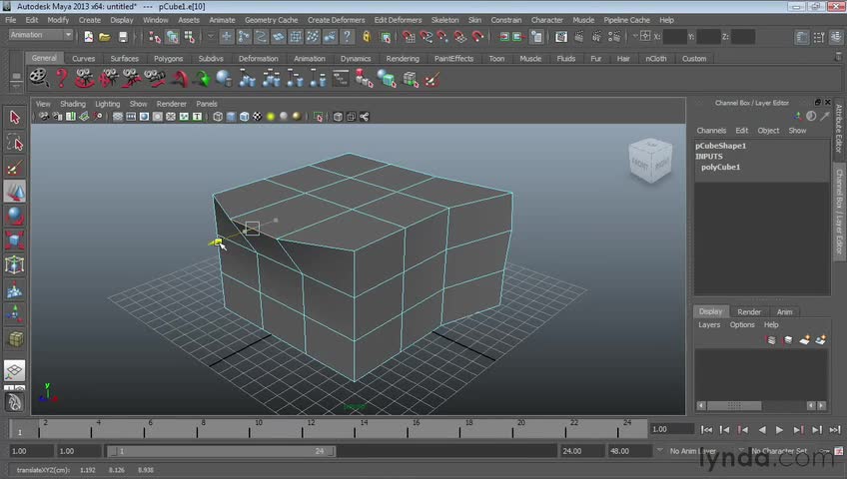Click the Save scene icon
Viewport: 847px width, 479px height.
point(123,37)
